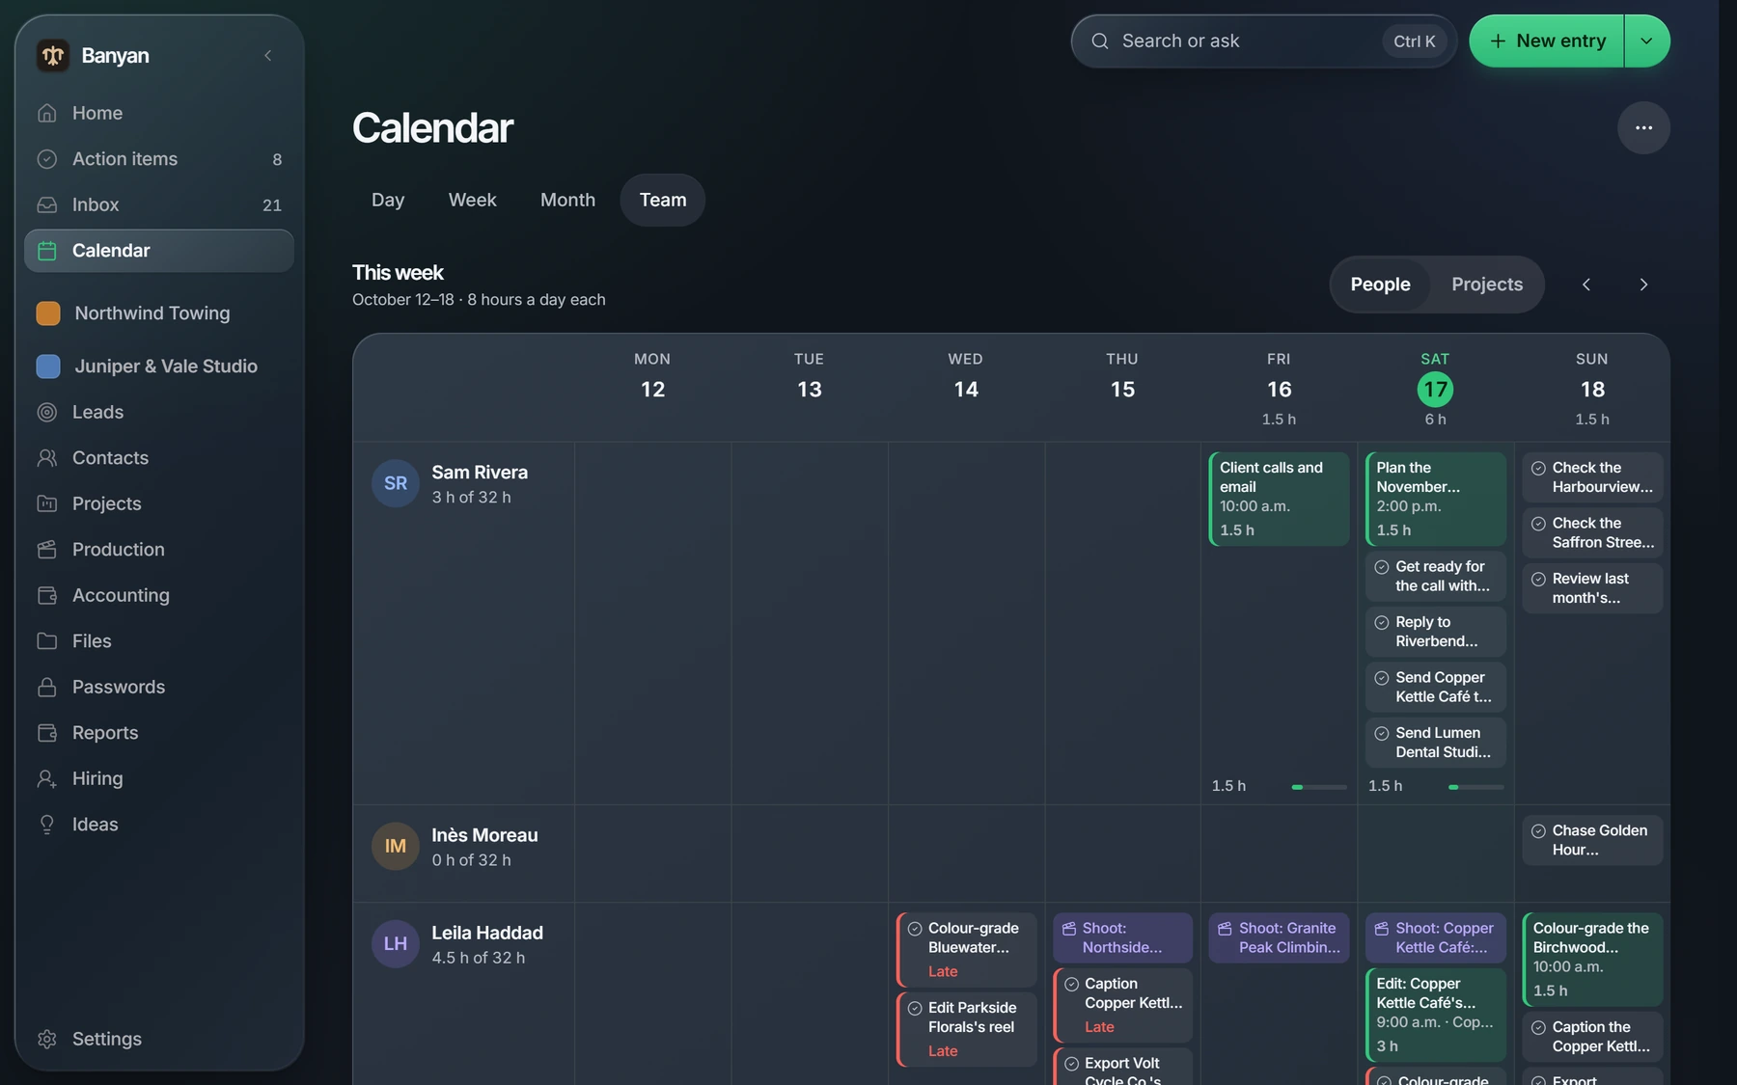
Task: Open Files folder icon
Action: (x=46, y=641)
